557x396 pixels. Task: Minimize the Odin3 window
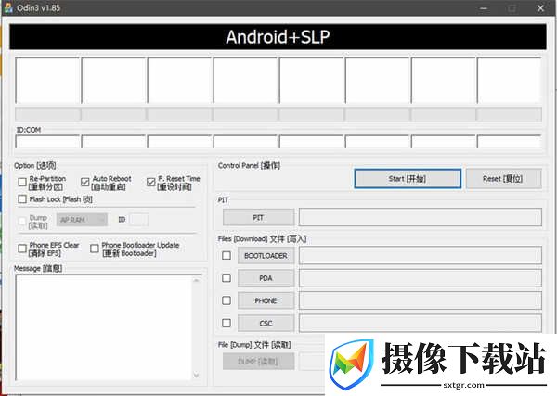point(484,8)
